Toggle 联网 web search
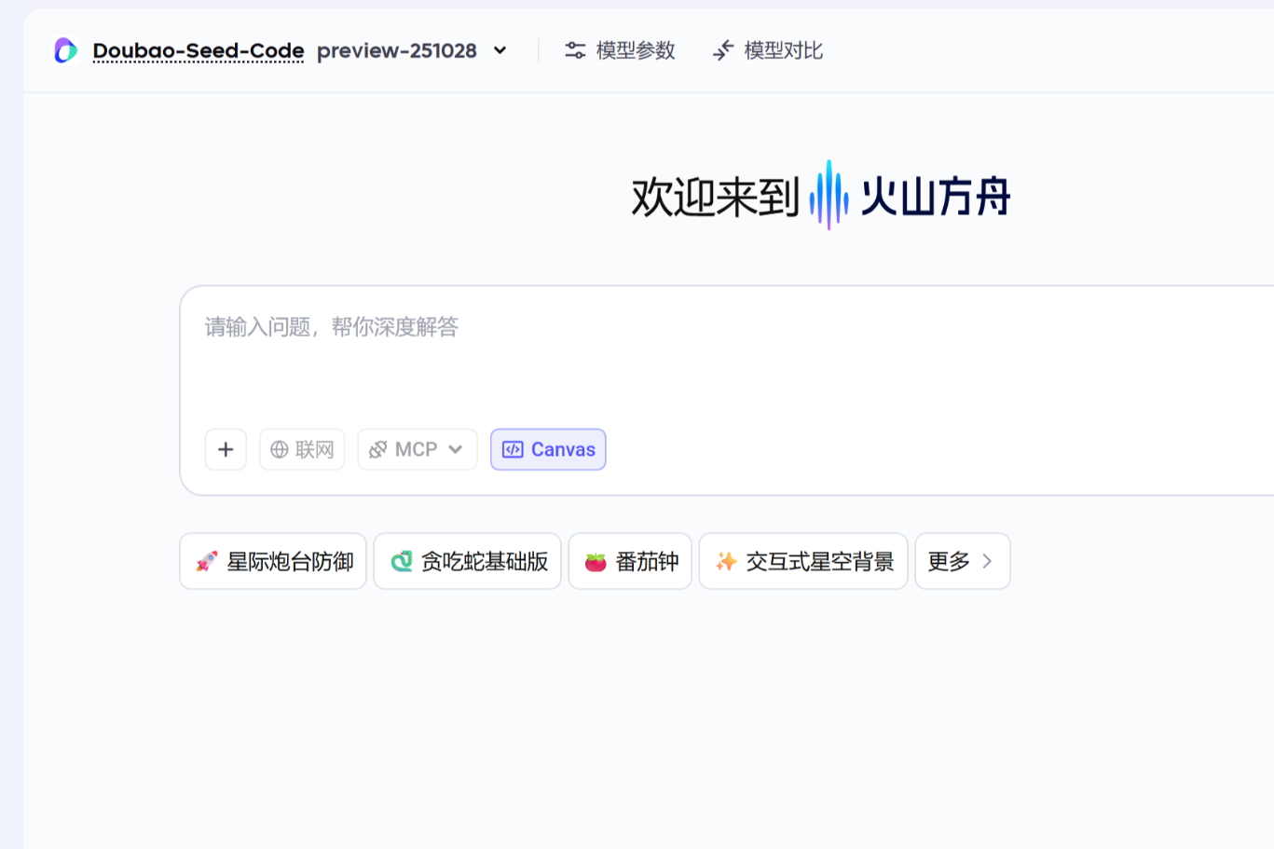 point(302,449)
